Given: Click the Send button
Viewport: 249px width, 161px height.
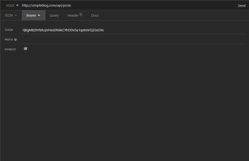Looking at the screenshot, I should pyautogui.click(x=242, y=6).
